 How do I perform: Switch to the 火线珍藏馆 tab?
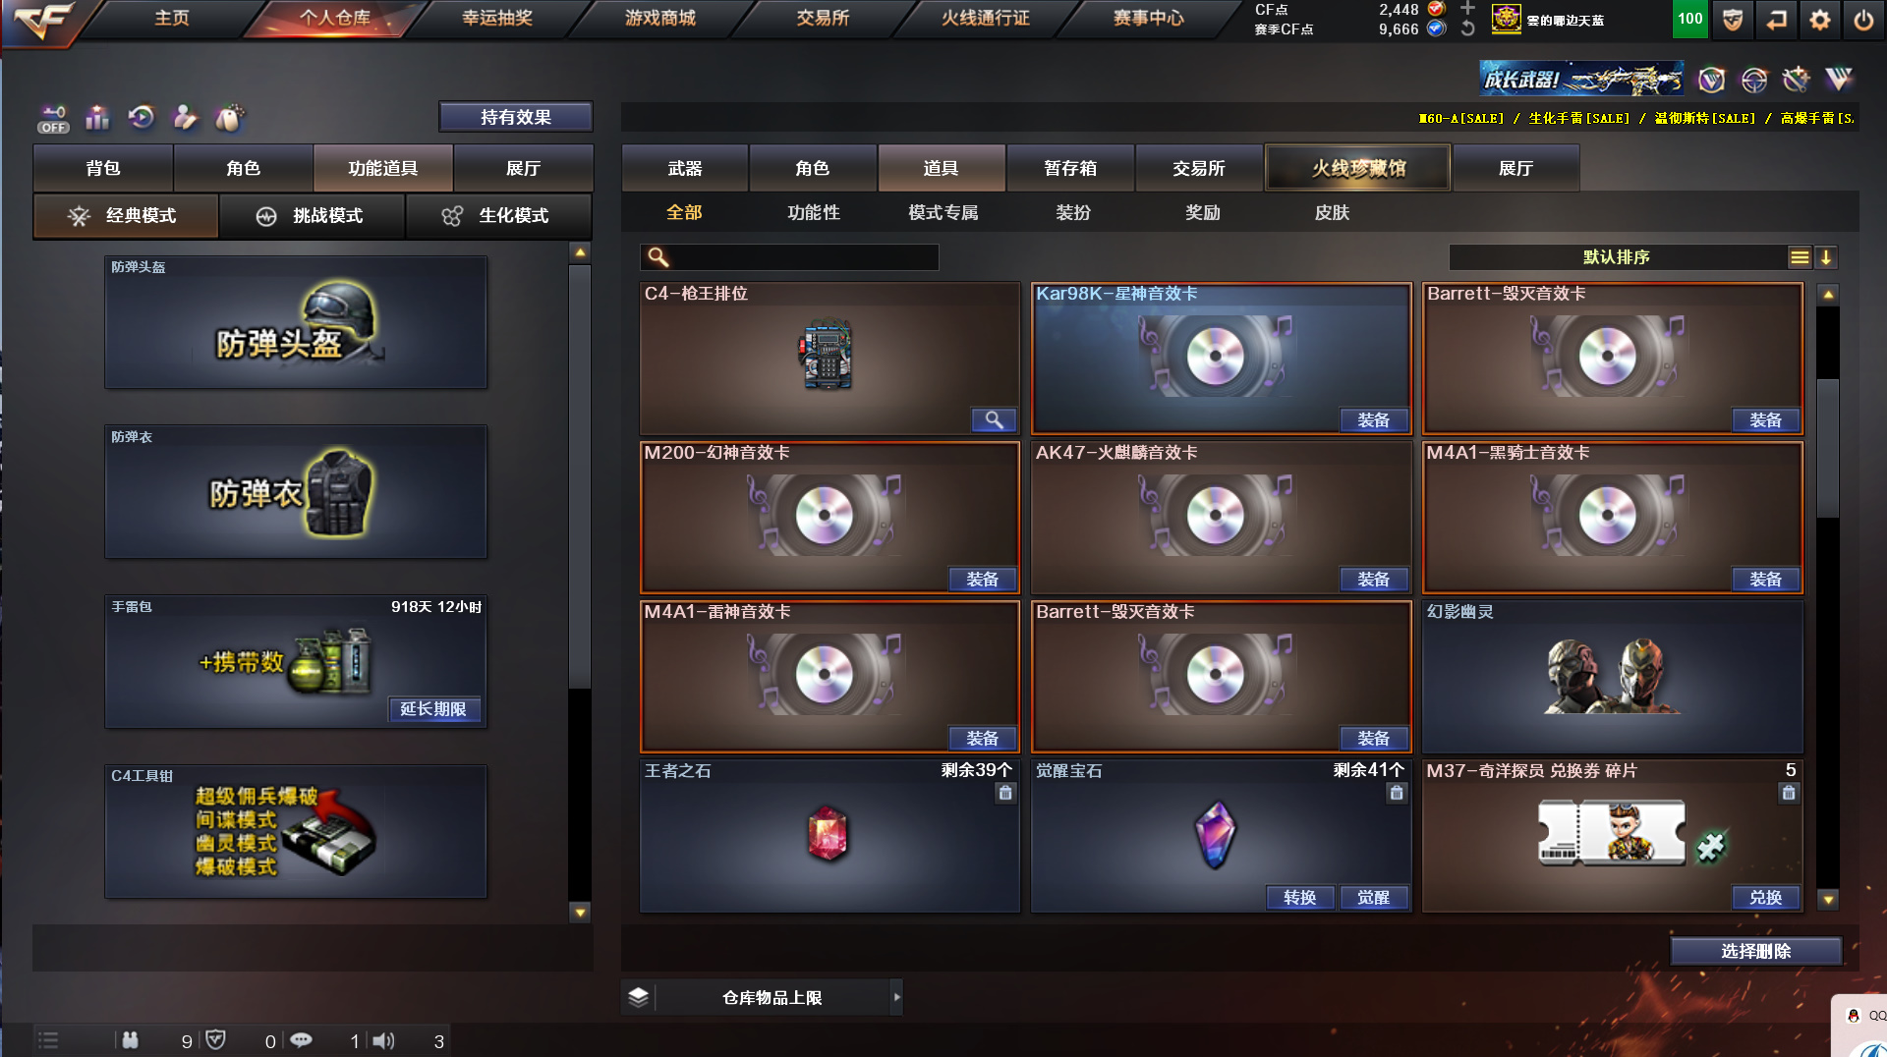point(1358,168)
